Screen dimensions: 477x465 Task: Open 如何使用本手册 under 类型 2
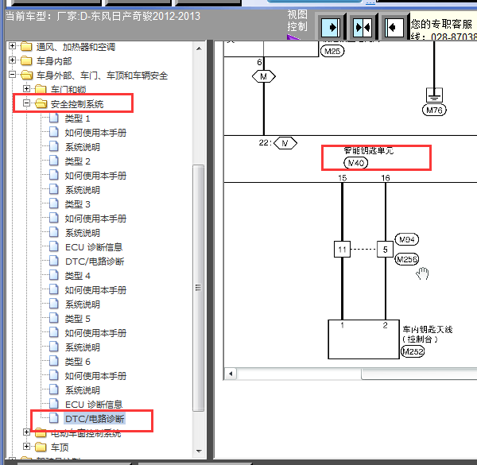click(x=95, y=176)
